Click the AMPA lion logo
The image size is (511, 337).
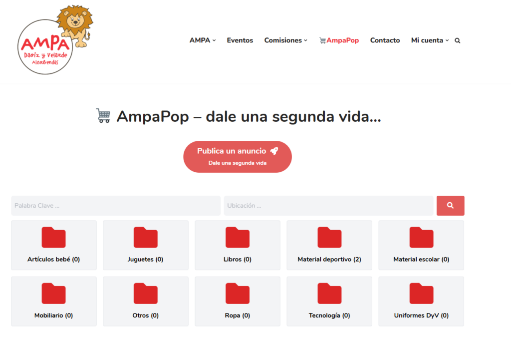click(x=55, y=40)
